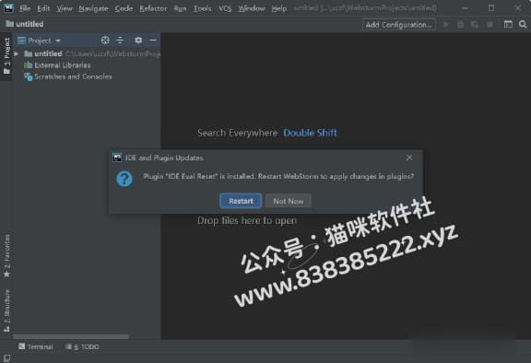The width and height of the screenshot is (531, 363).
Task: Open the Terminal tab
Action: pyautogui.click(x=36, y=346)
